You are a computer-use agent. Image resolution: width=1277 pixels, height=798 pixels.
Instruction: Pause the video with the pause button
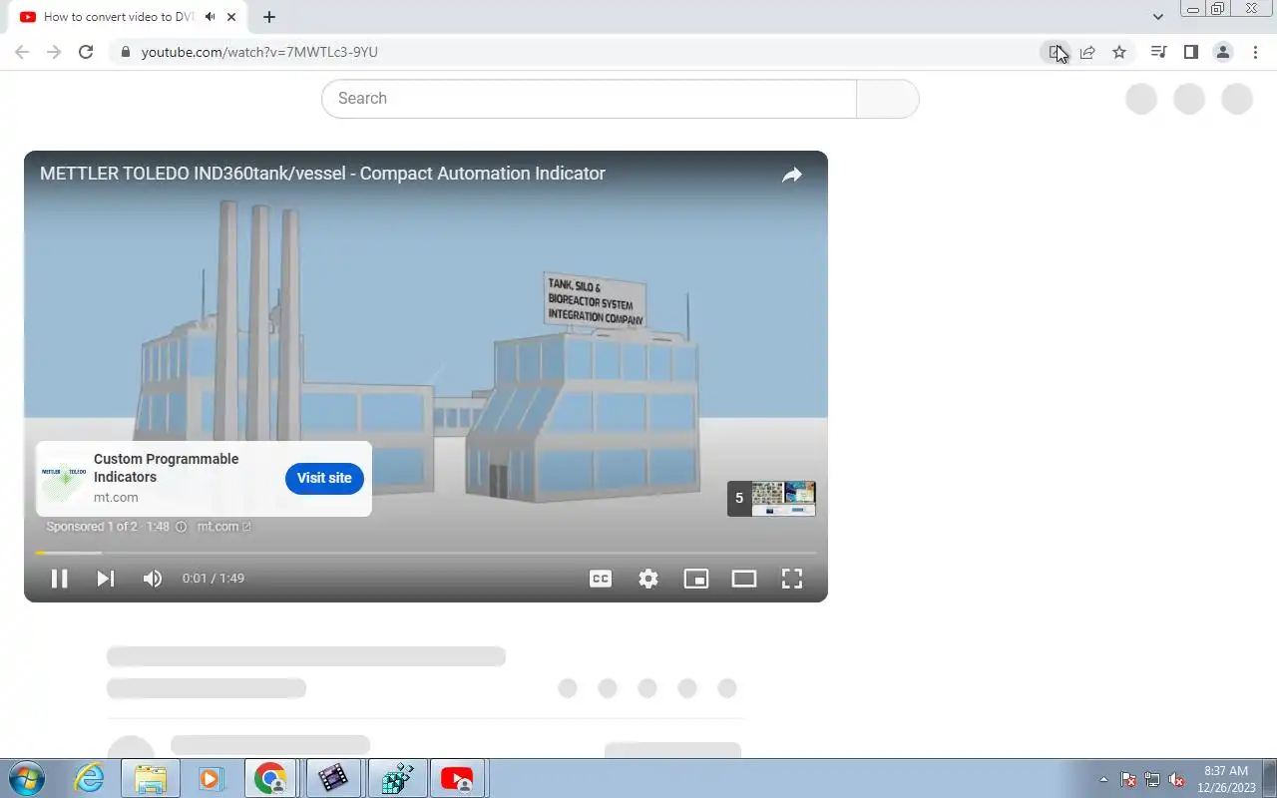[x=59, y=579]
